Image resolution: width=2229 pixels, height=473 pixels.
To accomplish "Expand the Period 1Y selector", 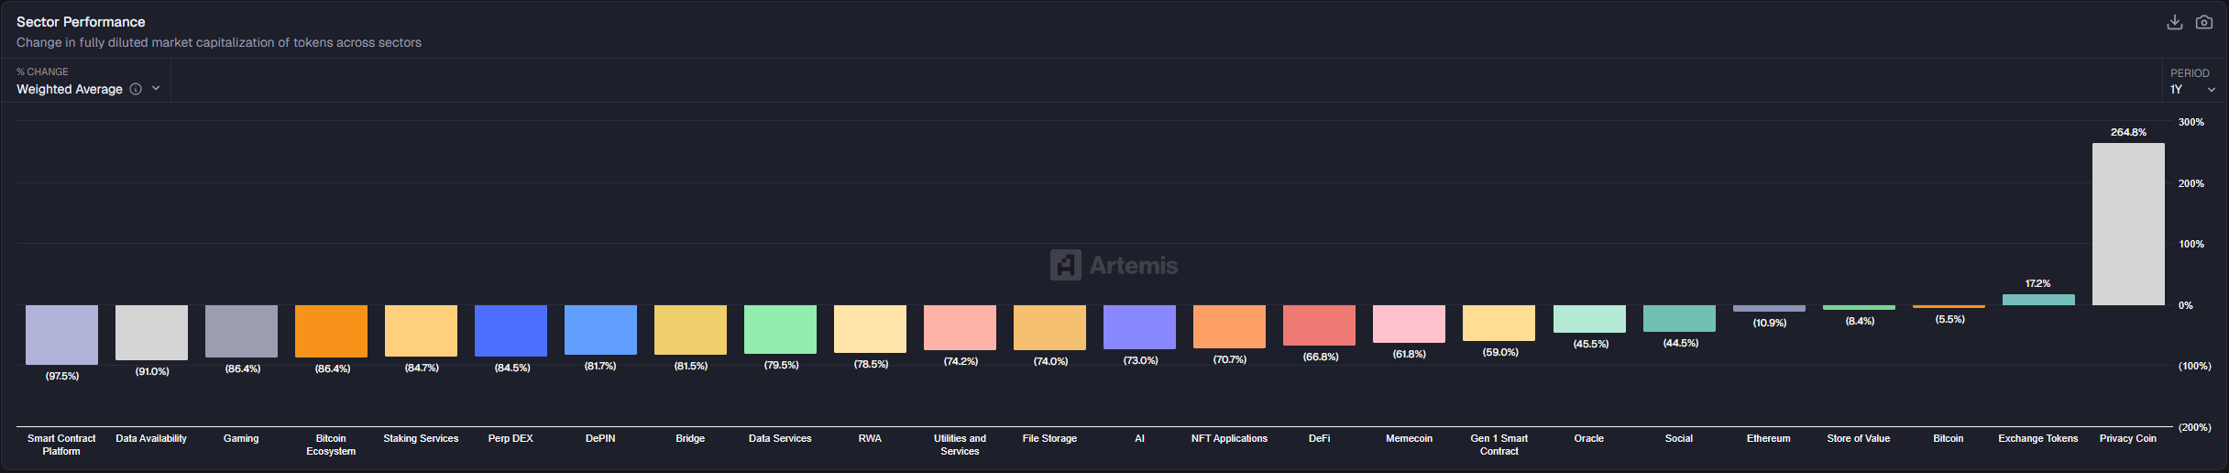I will pos(2192,89).
